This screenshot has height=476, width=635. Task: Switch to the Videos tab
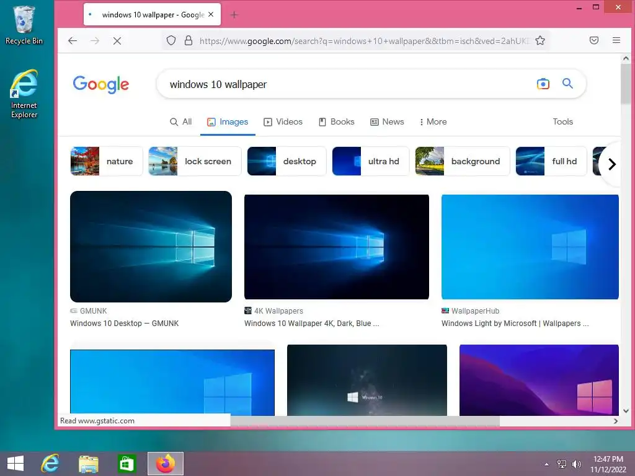(283, 122)
